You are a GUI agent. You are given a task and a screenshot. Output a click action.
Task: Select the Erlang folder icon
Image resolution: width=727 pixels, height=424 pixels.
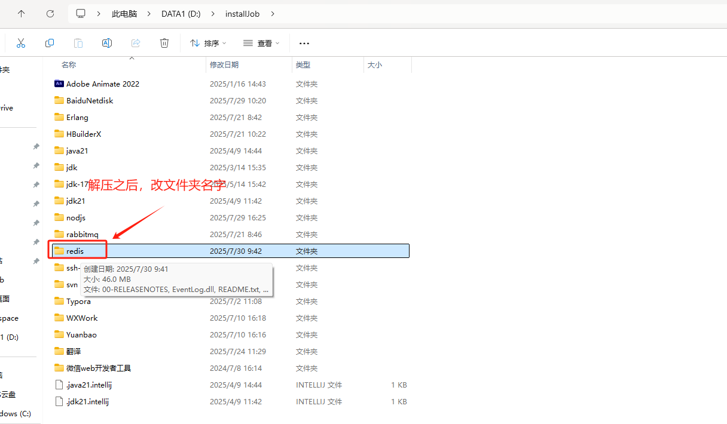[59, 117]
